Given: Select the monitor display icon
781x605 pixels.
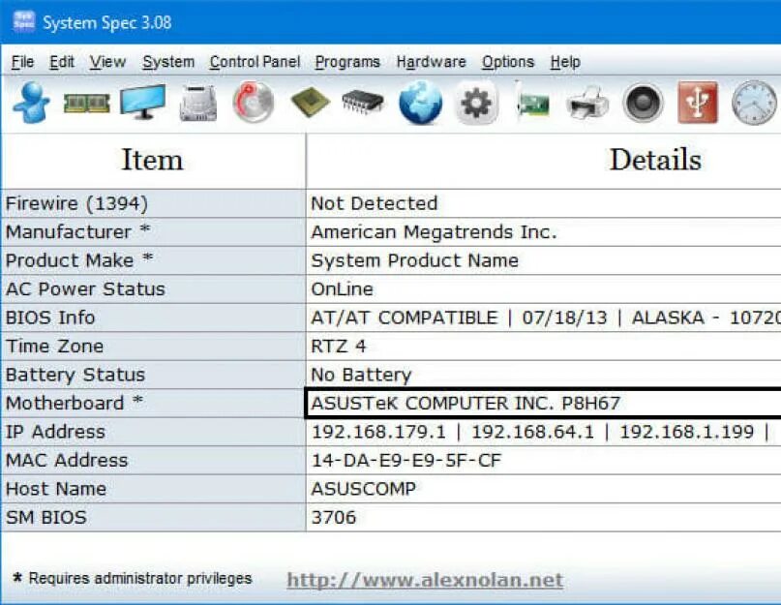Looking at the screenshot, I should point(143,102).
